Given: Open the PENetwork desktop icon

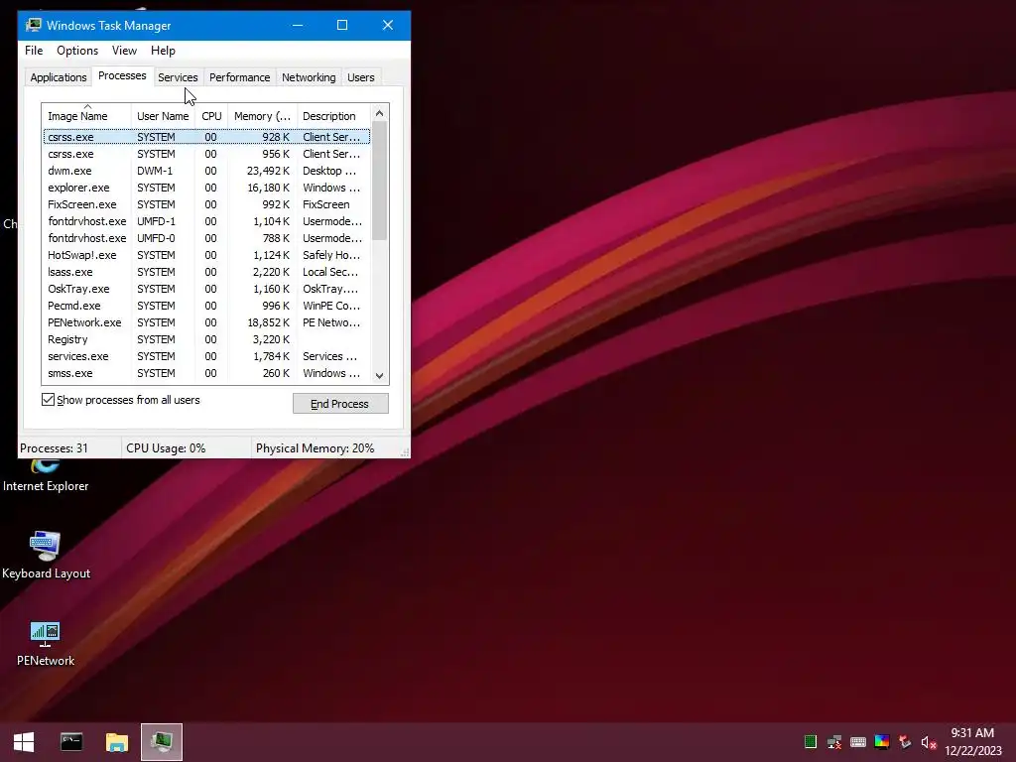Looking at the screenshot, I should click(x=46, y=643).
